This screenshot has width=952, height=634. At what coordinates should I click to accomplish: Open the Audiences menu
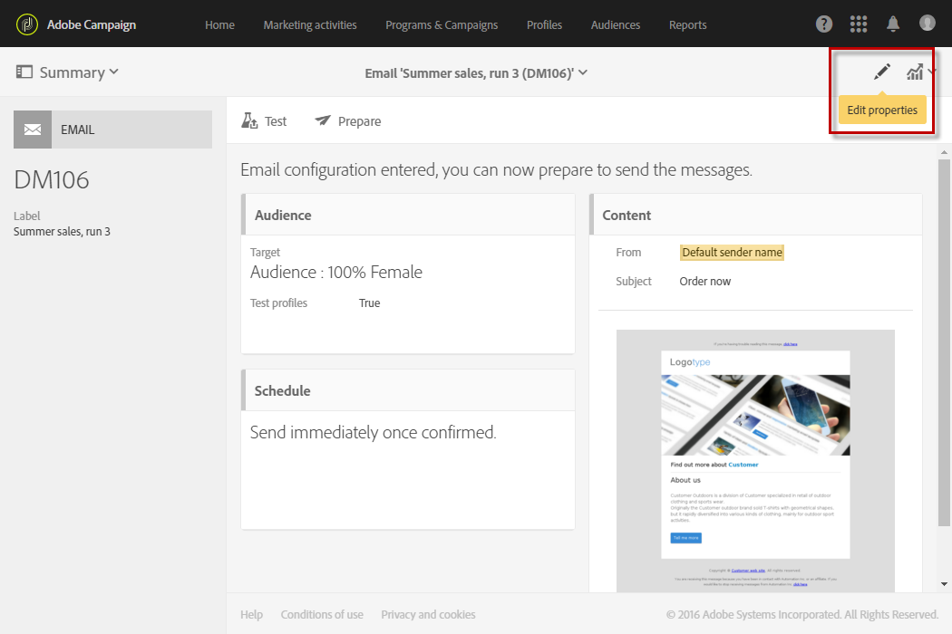tap(616, 24)
